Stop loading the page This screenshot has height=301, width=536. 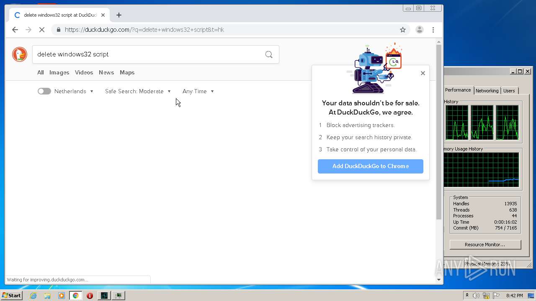coord(42,30)
